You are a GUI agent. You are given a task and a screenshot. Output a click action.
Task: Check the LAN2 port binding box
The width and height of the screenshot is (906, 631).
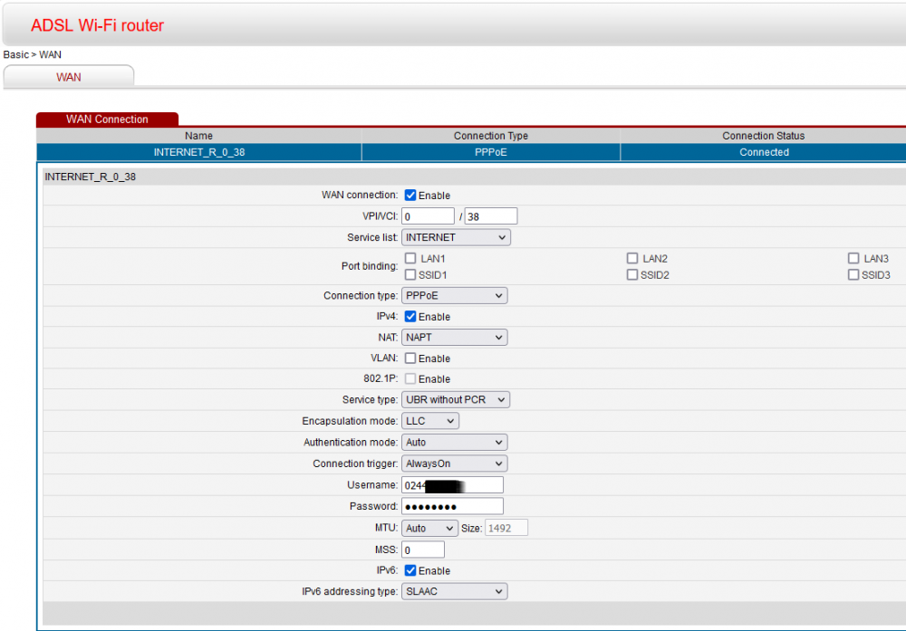coord(632,259)
